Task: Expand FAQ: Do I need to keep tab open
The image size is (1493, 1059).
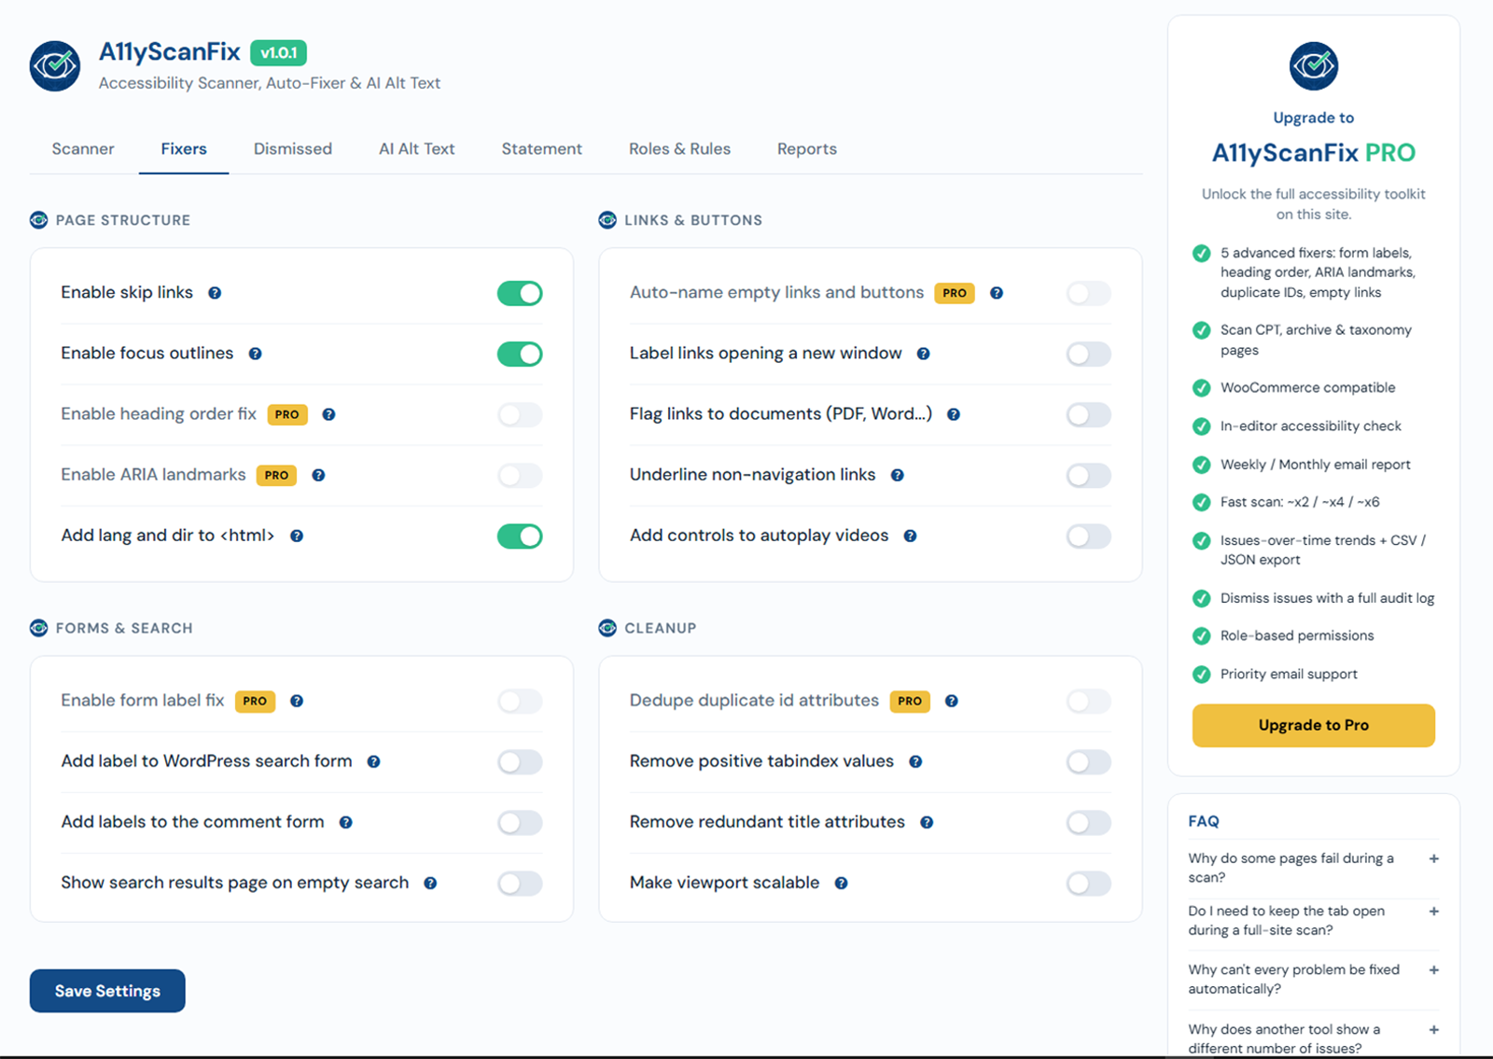Action: click(x=1313, y=920)
